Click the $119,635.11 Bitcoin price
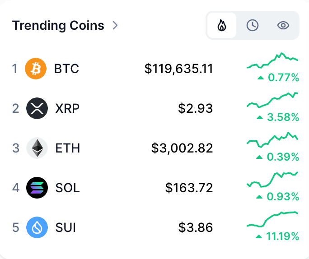309x259 pixels. point(178,69)
